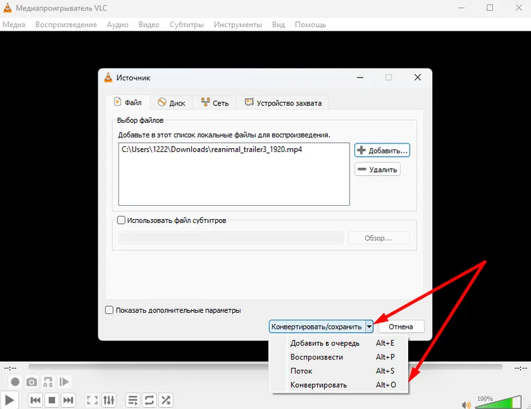Close the Источник dialog
The height and width of the screenshot is (409, 531).
417,77
